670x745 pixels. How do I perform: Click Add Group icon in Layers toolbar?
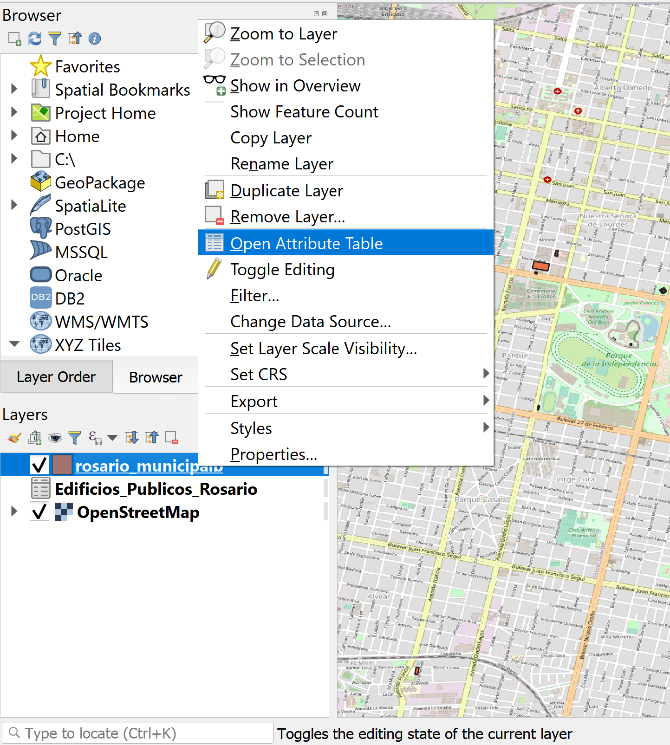point(35,437)
